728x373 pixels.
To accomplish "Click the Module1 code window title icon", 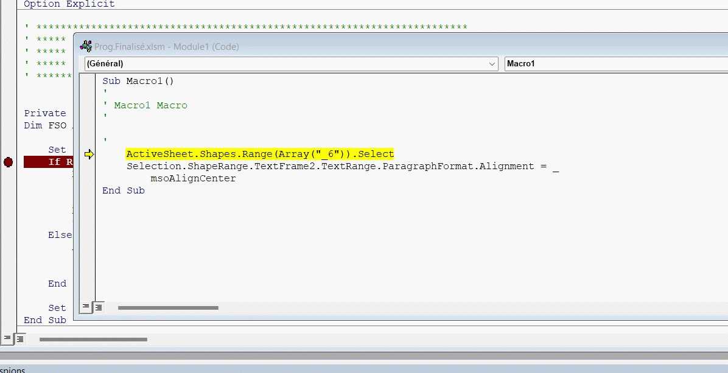I will click(86, 46).
